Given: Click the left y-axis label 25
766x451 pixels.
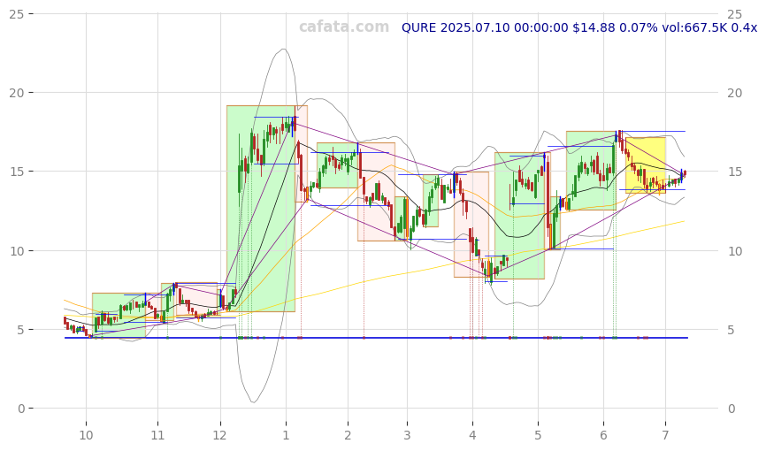Looking at the screenshot, I should tap(17, 13).
